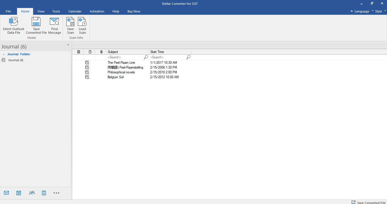Collapse the Journal Folder tree node
The height and width of the screenshot is (204, 387).
tap(3, 54)
